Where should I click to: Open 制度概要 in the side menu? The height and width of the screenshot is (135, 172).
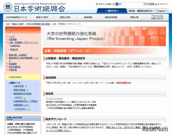tap(13, 40)
